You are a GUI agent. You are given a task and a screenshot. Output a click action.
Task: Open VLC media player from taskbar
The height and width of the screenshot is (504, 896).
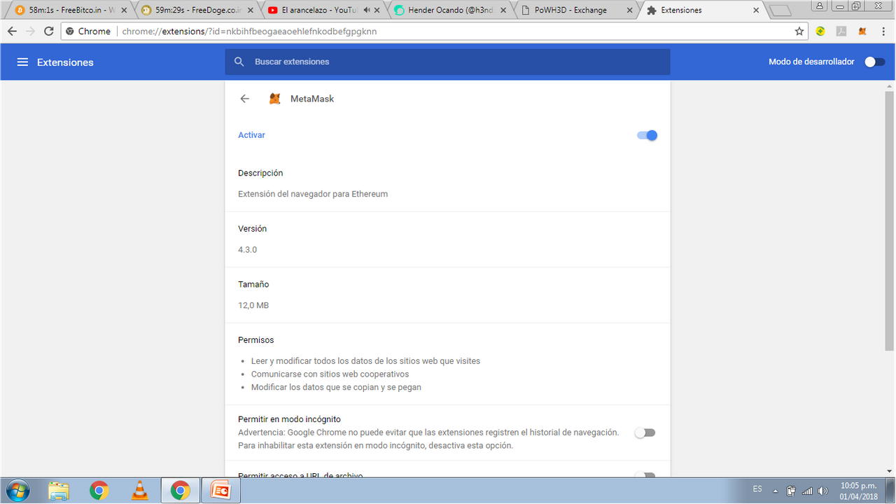point(139,491)
